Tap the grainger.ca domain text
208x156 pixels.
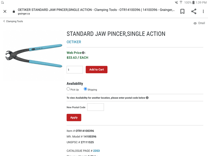(24, 14)
